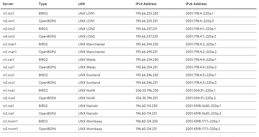
Task: Click IPv4 address 196.60.124.231
Action: 147,129
